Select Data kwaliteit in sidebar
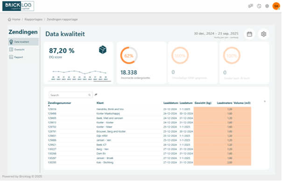Screen dimensions: 282x181 point(23,42)
